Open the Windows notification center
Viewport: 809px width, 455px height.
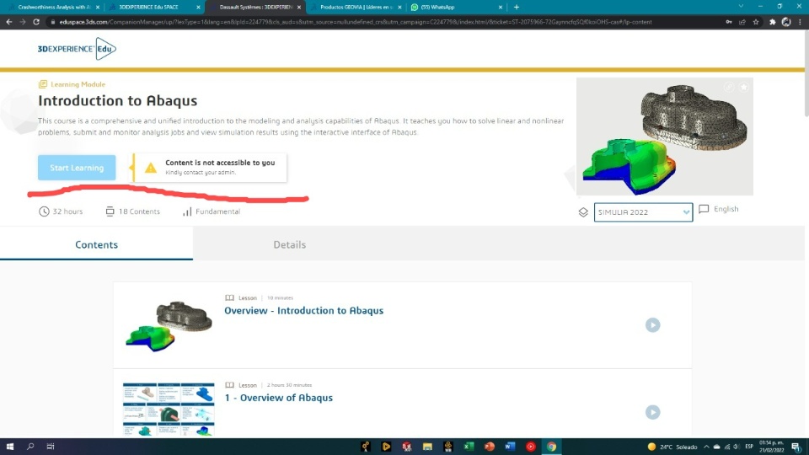pyautogui.click(x=796, y=447)
